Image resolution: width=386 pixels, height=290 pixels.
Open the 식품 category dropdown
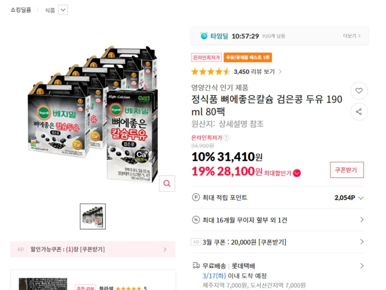click(x=63, y=10)
